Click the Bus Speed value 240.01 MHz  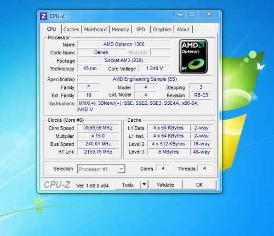click(98, 144)
